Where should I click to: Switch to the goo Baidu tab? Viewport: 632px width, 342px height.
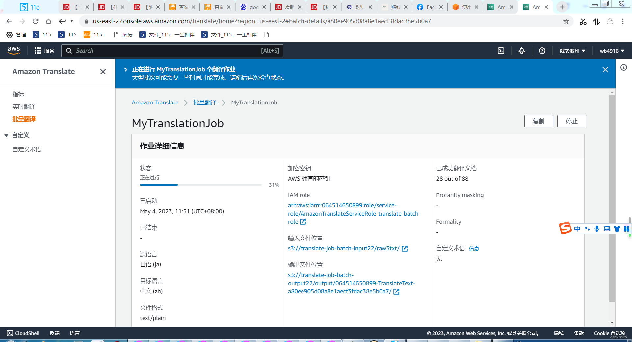click(x=253, y=7)
